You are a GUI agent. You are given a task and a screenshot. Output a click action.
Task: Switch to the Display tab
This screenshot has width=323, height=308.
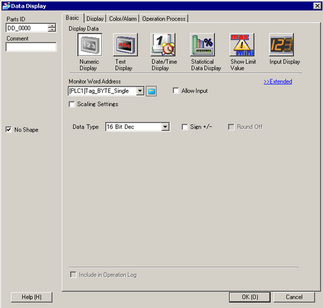tap(95, 19)
